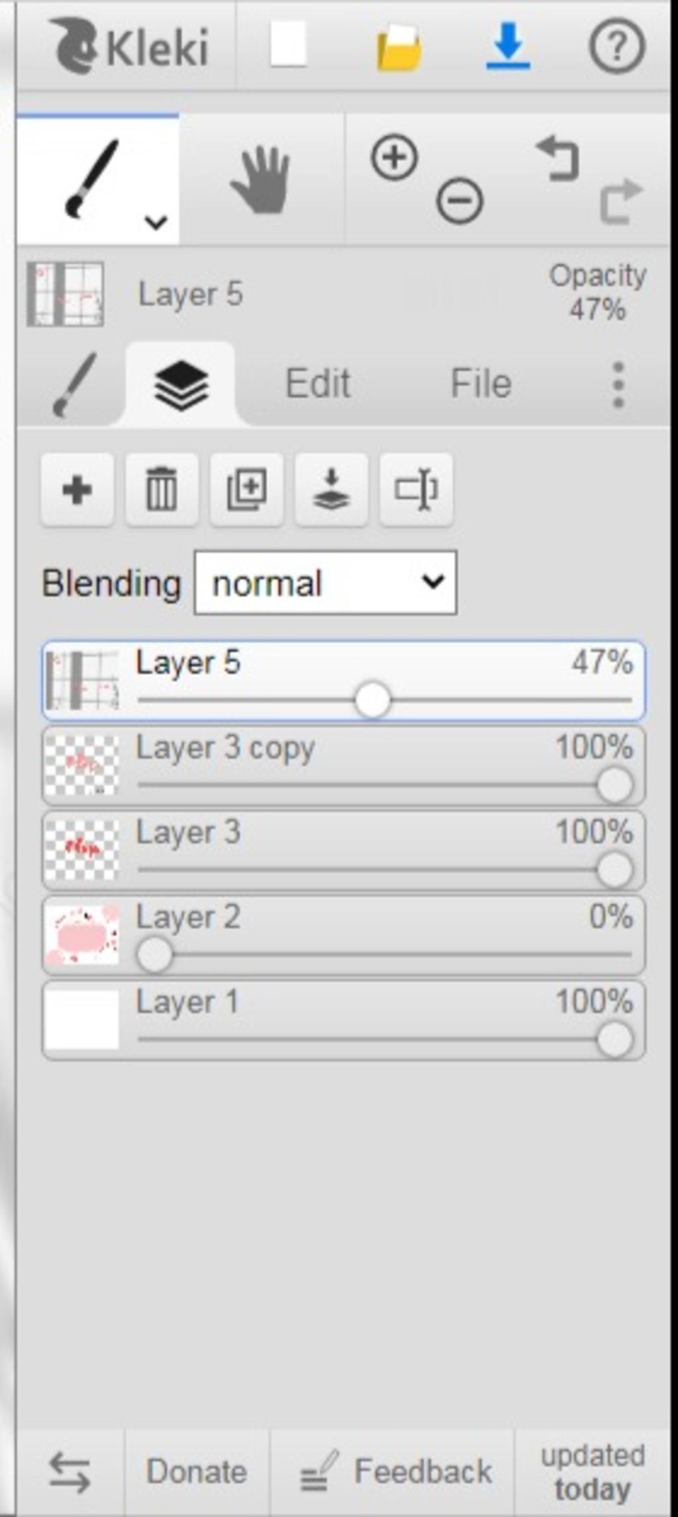The height and width of the screenshot is (1517, 678).
Task: Rename layer using text cursor icon
Action: (416, 490)
